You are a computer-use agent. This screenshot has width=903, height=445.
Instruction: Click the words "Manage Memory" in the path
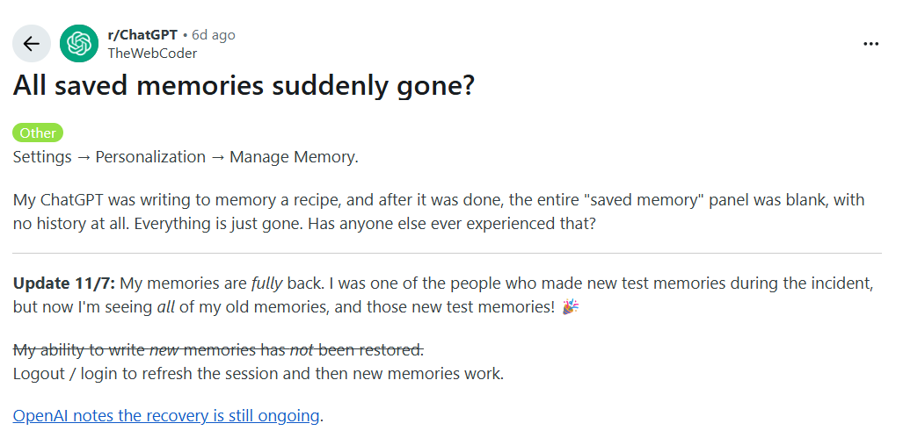292,157
